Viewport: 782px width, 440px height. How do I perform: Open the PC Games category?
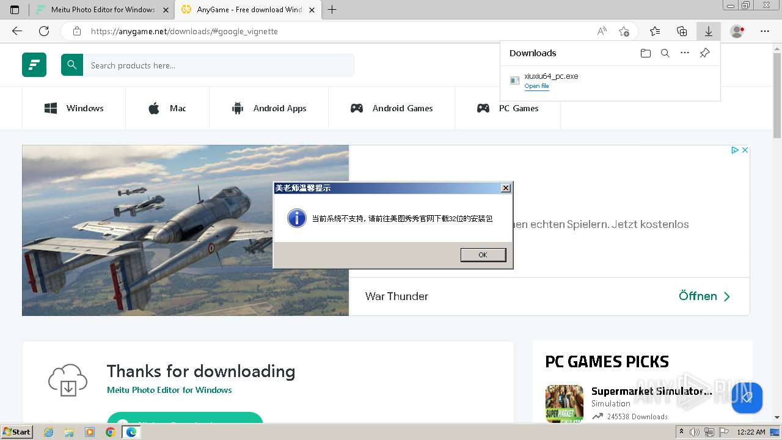click(x=508, y=108)
